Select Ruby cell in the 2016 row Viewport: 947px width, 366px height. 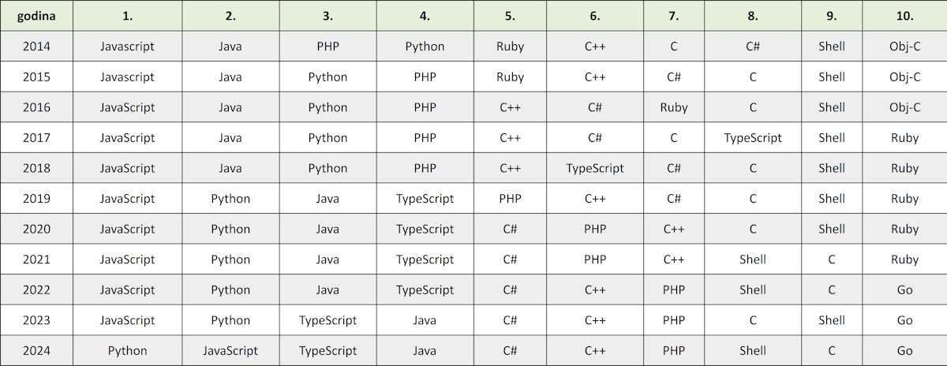(x=674, y=107)
